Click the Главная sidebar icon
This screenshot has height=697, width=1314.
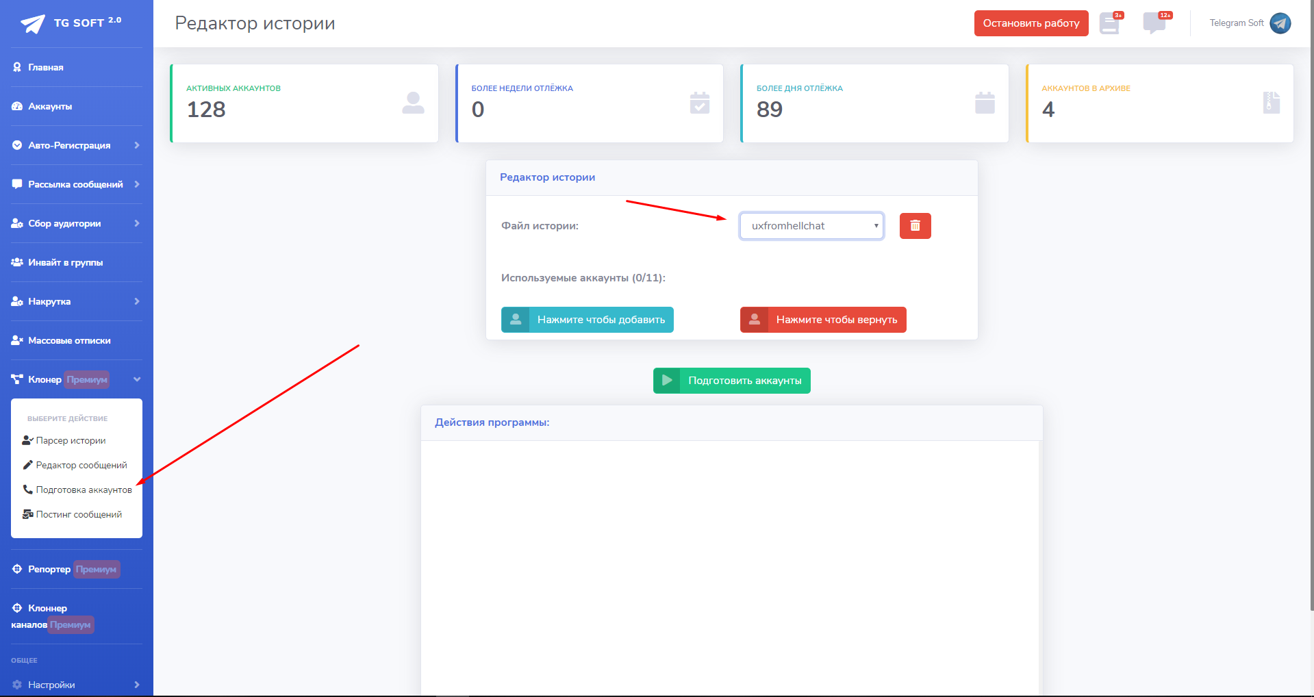17,67
